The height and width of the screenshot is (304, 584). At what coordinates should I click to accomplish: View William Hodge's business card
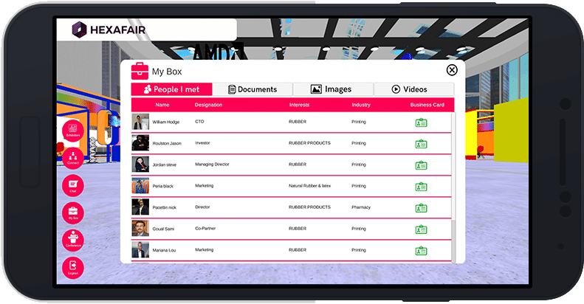click(422, 122)
